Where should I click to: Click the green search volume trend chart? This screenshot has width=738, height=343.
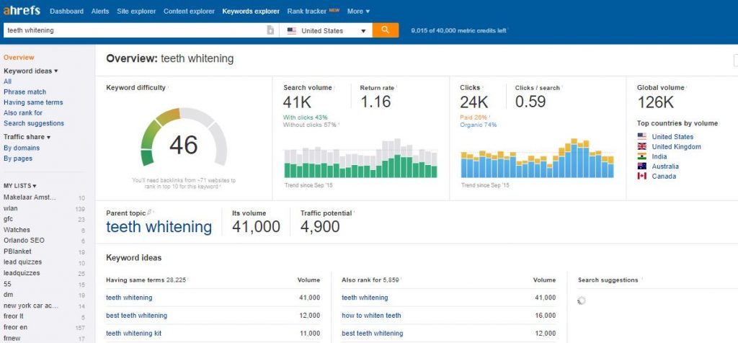click(x=360, y=158)
